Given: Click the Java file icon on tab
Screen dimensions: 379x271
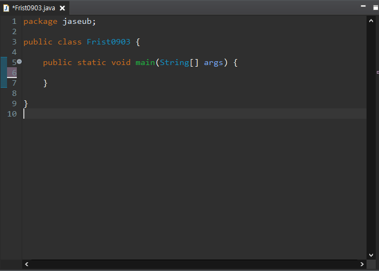Looking at the screenshot, I should click(x=6, y=8).
